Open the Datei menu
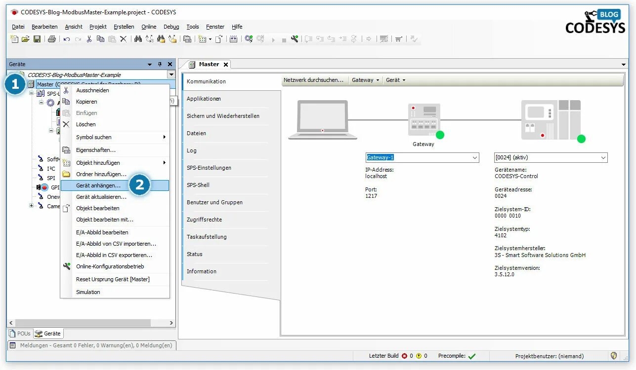This screenshot has width=636, height=370. [18, 27]
